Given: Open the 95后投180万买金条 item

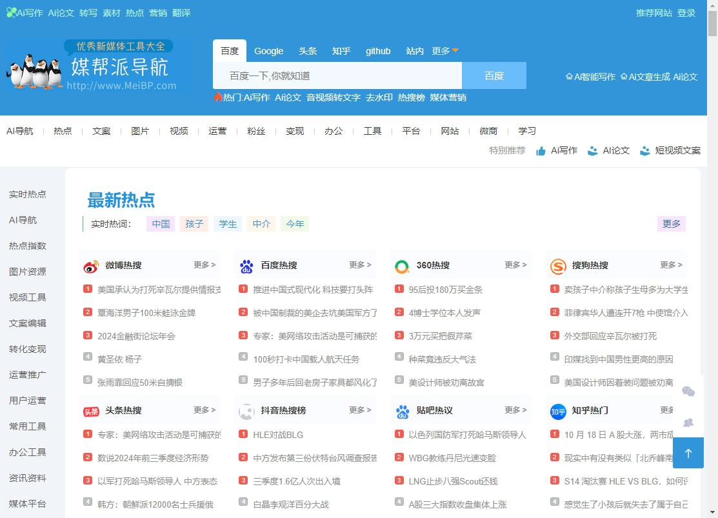Looking at the screenshot, I should [446, 290].
